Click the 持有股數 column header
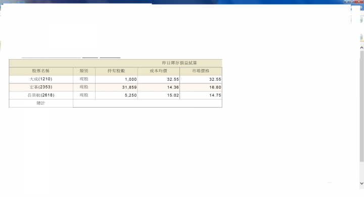 click(116, 71)
